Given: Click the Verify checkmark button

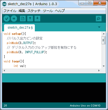Looking at the screenshot, I should click(x=6, y=19).
